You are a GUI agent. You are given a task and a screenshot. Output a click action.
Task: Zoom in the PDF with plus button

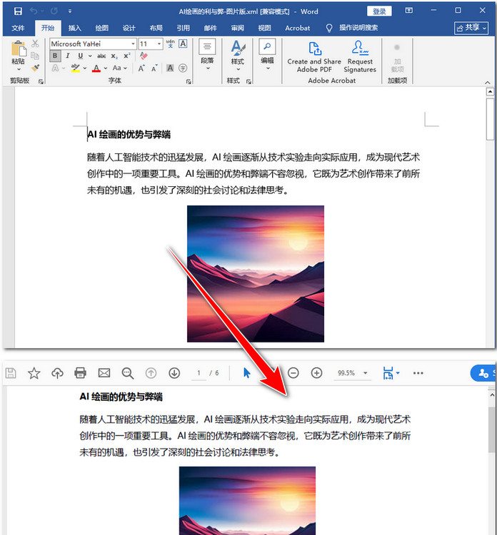click(316, 373)
